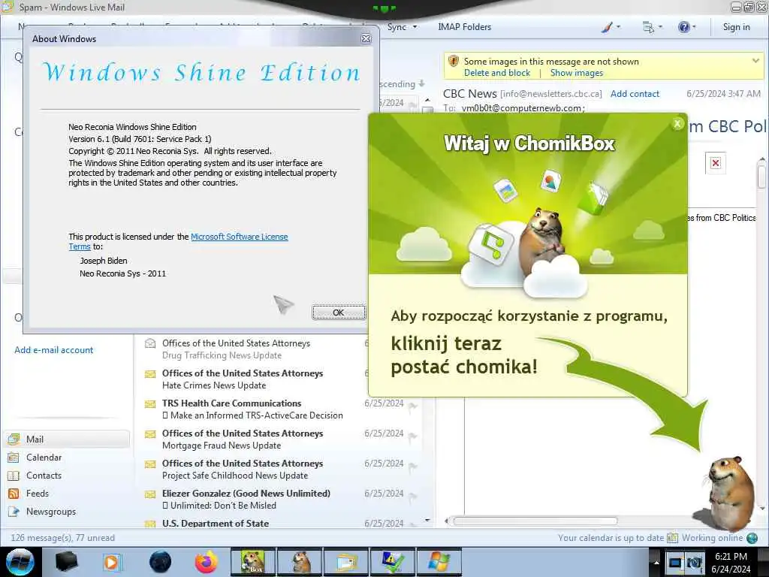The image size is (769, 577).
Task: Click the monitor icon in the system tray
Action: point(675,562)
